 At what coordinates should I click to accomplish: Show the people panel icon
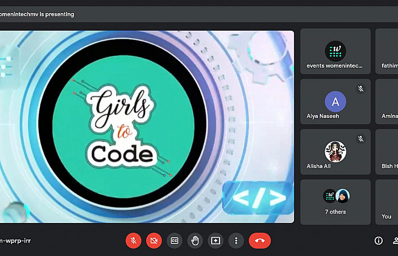[x=395, y=241]
